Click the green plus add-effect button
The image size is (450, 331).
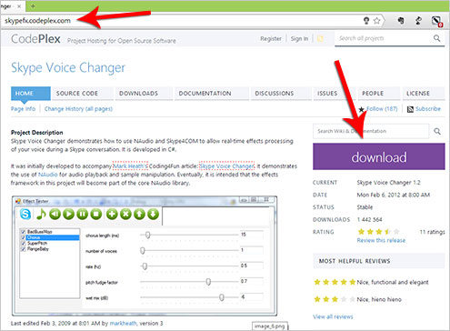(x=112, y=214)
